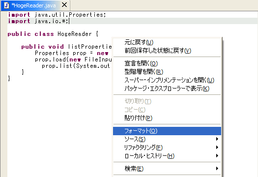Expand submenu arrow beside 検索(E)
Viewport: 258px width, 177px height.
217,168
